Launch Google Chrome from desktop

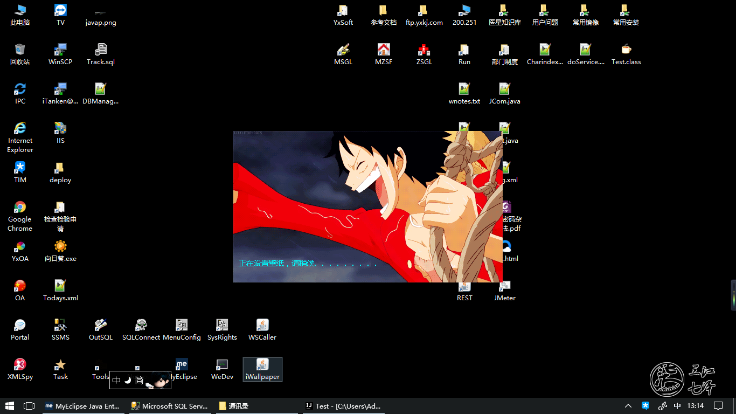click(x=20, y=216)
